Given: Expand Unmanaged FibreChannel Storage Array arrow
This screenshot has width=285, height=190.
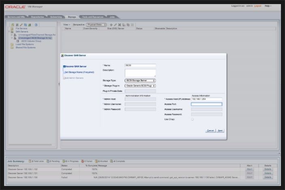Looking at the screenshot, I should (x=12, y=35).
